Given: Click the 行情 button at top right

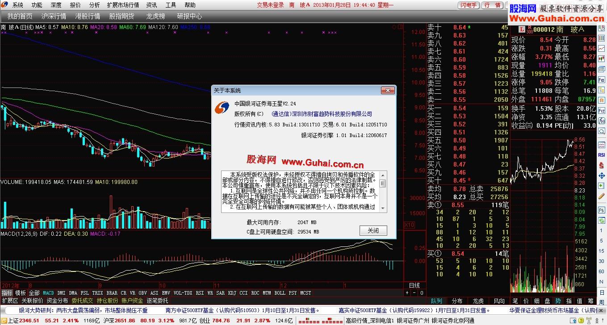Looking at the screenshot, I should tap(493, 5).
